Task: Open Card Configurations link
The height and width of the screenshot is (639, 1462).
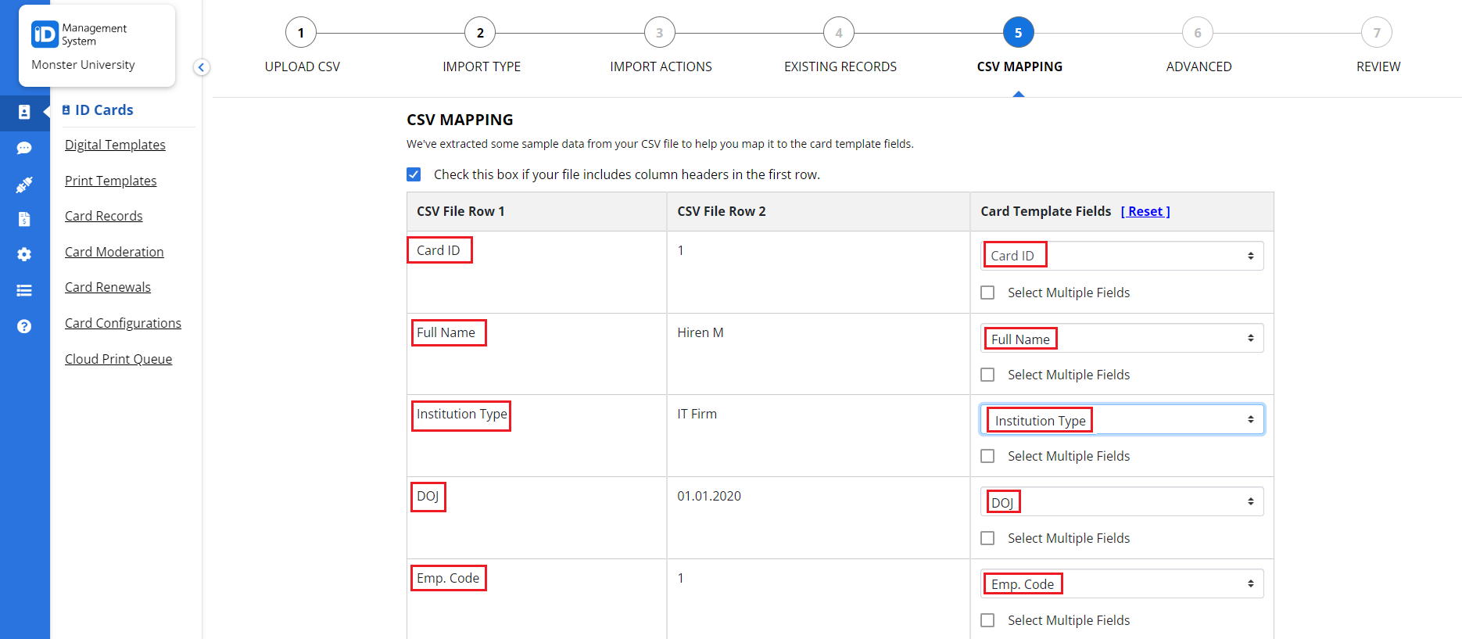Action: click(123, 323)
